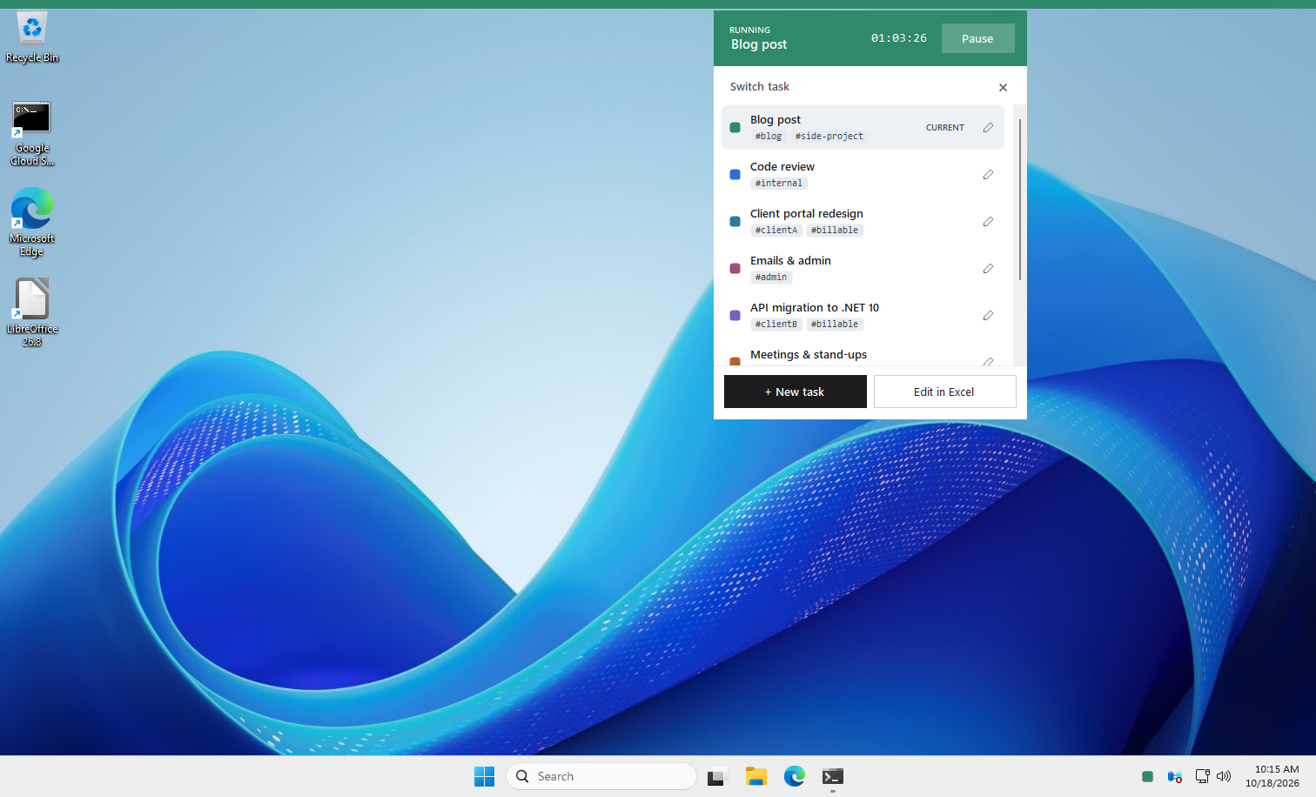Screen dimensions: 1316x797
Task: Open the Windows Start menu
Action: 484,776
